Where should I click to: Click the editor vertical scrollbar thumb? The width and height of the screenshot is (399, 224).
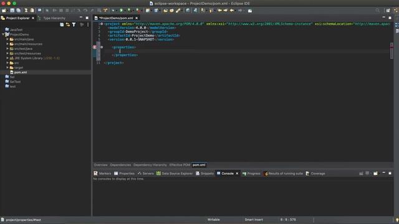392,51
